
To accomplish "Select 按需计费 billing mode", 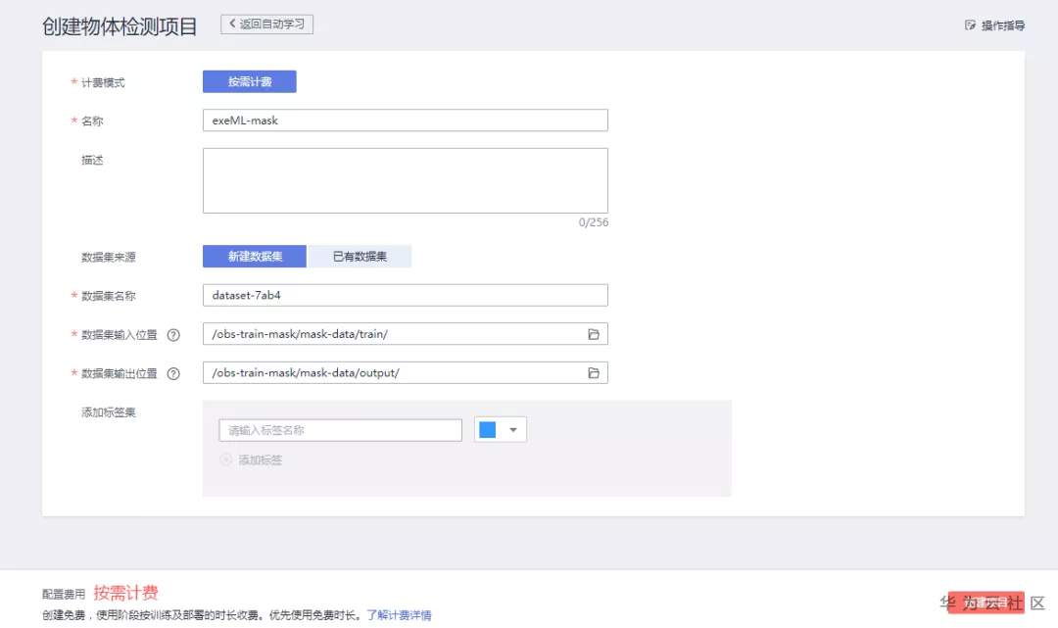I will click(x=249, y=81).
